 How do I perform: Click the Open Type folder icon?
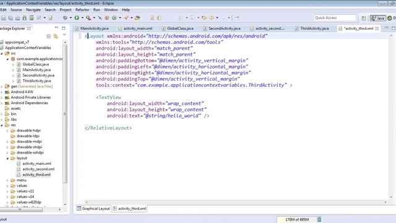(137, 18)
